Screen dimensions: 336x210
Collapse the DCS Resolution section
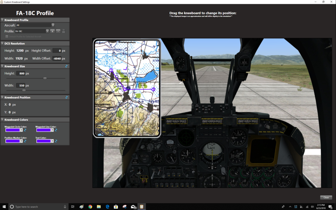coord(2,43)
